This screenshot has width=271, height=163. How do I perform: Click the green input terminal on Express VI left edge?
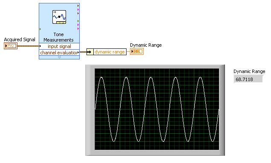point(40,29)
